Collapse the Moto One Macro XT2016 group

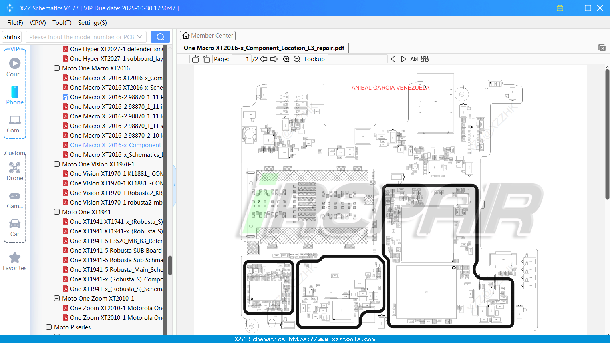(56, 68)
